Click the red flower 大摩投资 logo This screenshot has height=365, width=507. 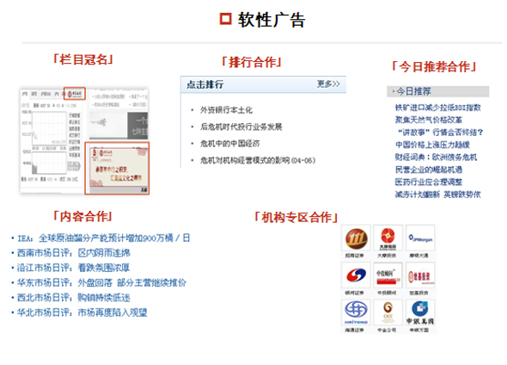[388, 238]
